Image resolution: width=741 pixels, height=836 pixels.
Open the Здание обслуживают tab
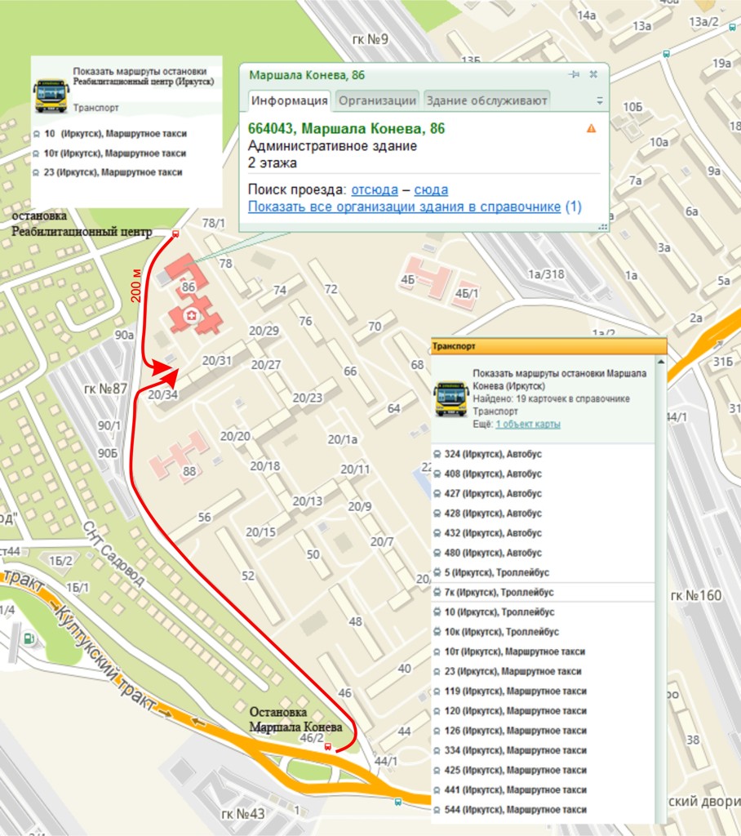tap(486, 100)
